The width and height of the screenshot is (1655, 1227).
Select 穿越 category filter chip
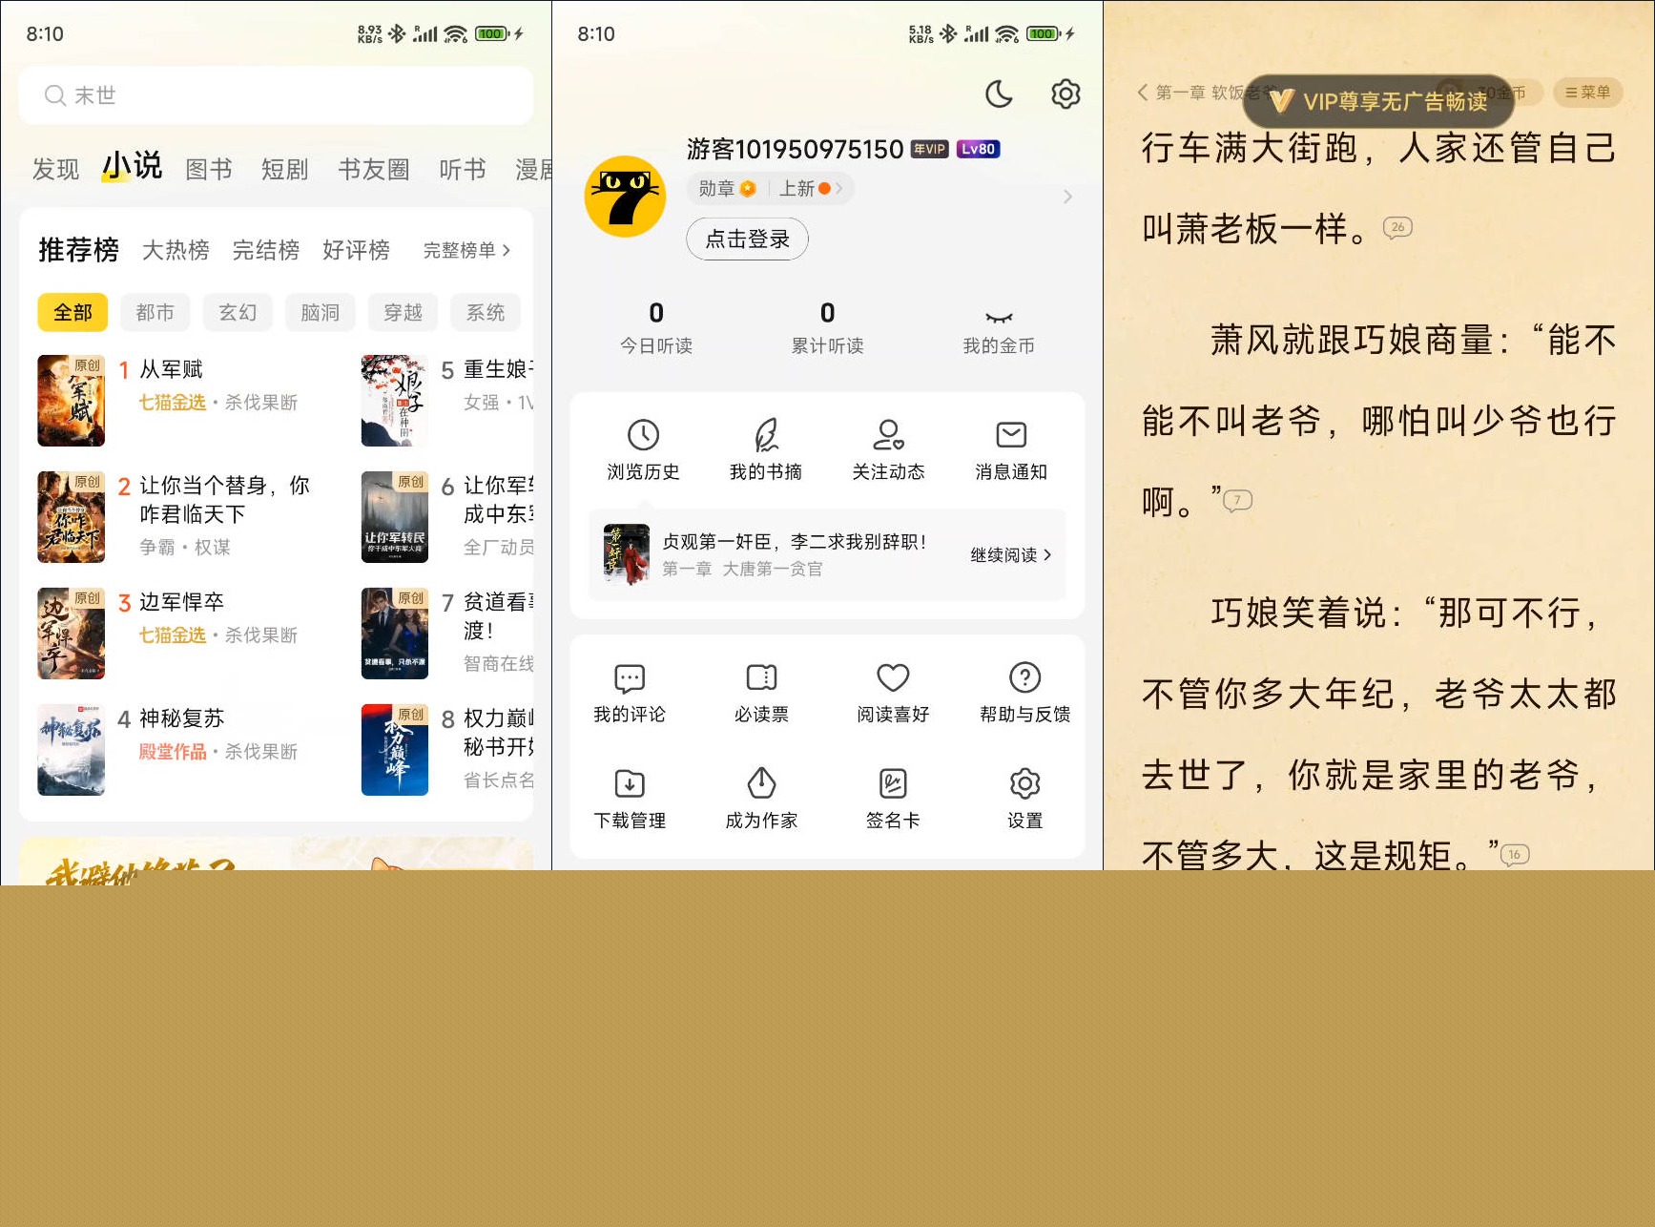403,312
